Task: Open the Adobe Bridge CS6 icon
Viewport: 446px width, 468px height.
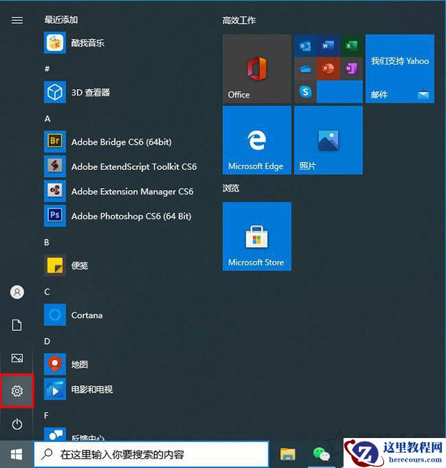Action: pyautogui.click(x=55, y=141)
